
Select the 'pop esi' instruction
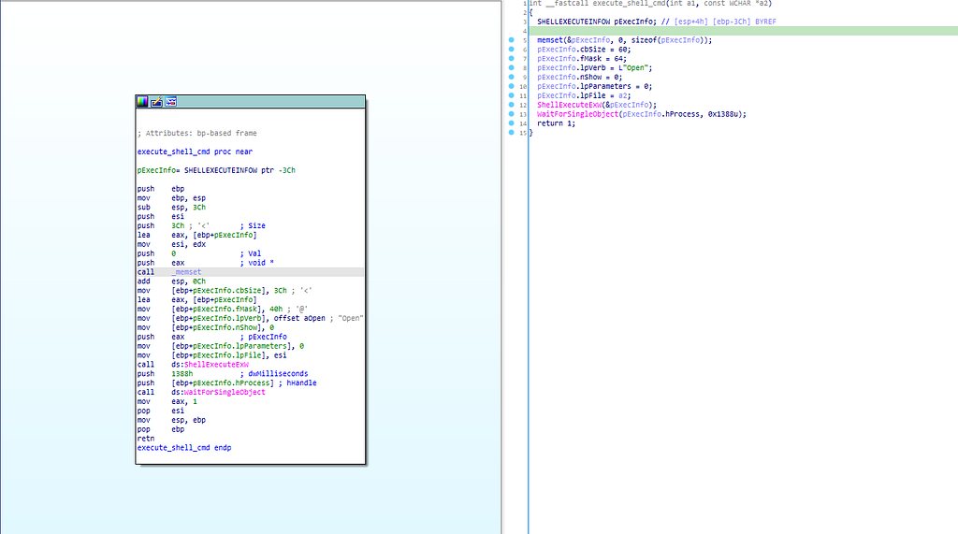(160, 411)
